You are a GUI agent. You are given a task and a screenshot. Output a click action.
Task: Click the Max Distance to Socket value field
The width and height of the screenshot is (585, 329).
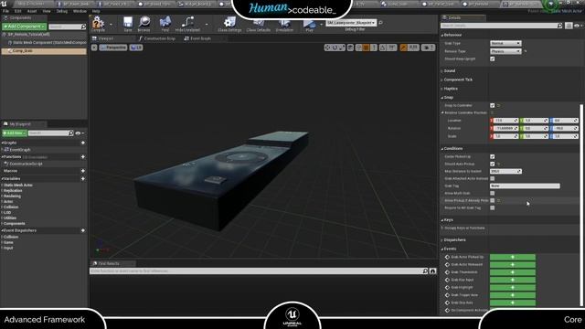click(x=505, y=171)
